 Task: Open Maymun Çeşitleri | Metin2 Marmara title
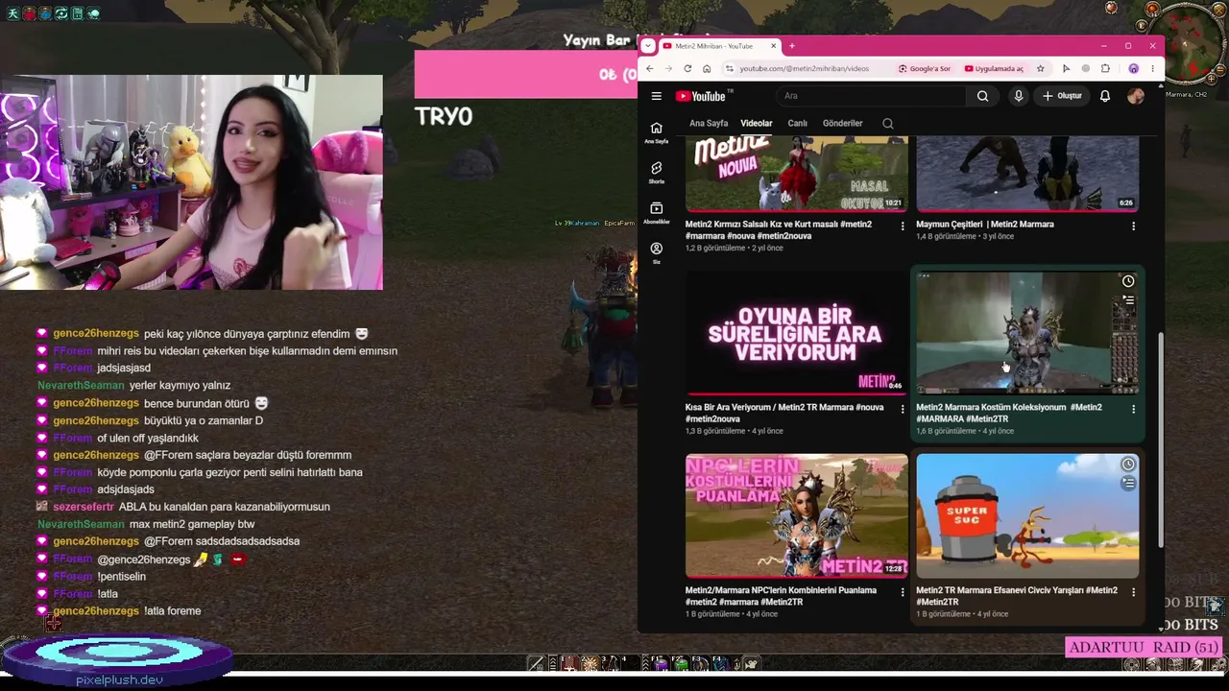[985, 225]
